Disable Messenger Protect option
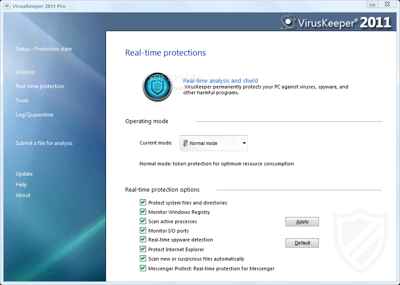This screenshot has height=285, width=400. click(x=143, y=268)
